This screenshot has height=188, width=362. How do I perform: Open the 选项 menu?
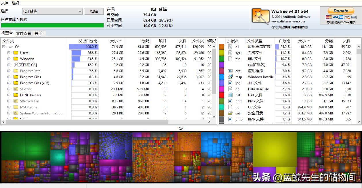point(15,3)
